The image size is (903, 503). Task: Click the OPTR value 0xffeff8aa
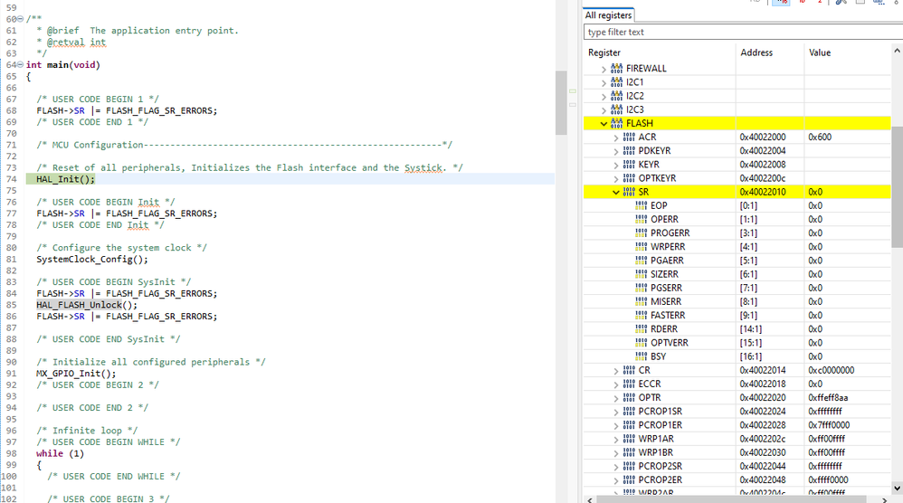[828, 398]
